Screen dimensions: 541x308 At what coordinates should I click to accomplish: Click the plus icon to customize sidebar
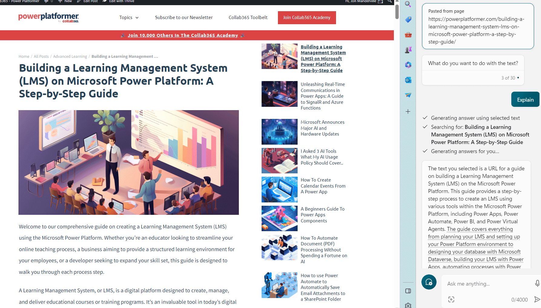coord(408,112)
